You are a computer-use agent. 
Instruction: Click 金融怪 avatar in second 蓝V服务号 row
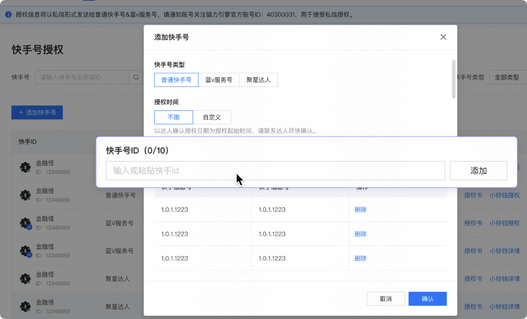pyautogui.click(x=25, y=250)
